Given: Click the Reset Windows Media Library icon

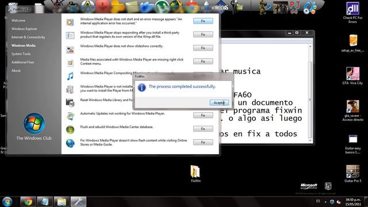Looking at the screenshot, I should pos(70,102).
